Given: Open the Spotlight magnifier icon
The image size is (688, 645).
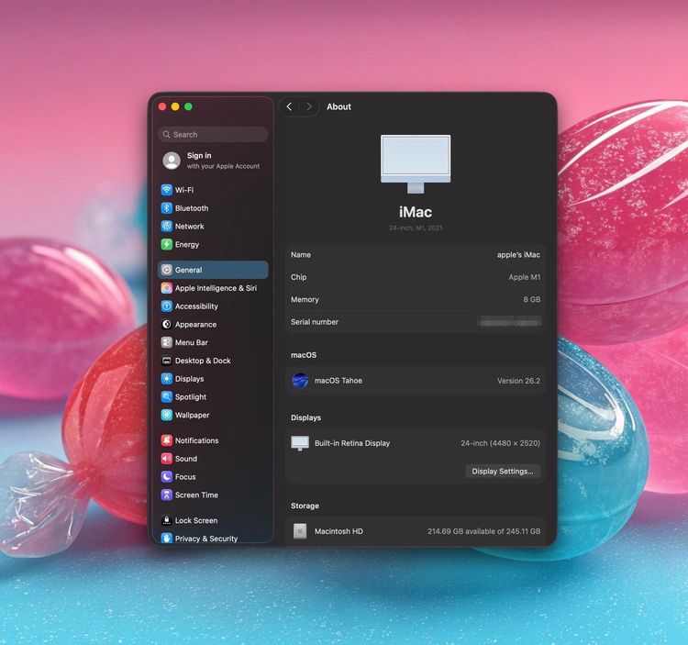Looking at the screenshot, I should pos(166,396).
